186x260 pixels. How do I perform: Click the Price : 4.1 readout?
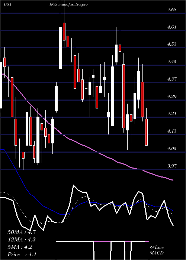[x=22, y=254]
